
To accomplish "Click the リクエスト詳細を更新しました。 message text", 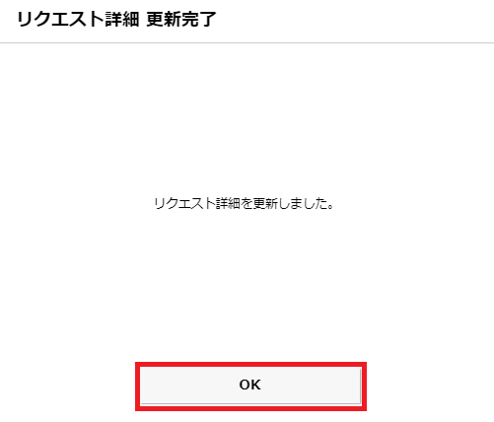I will [244, 204].
